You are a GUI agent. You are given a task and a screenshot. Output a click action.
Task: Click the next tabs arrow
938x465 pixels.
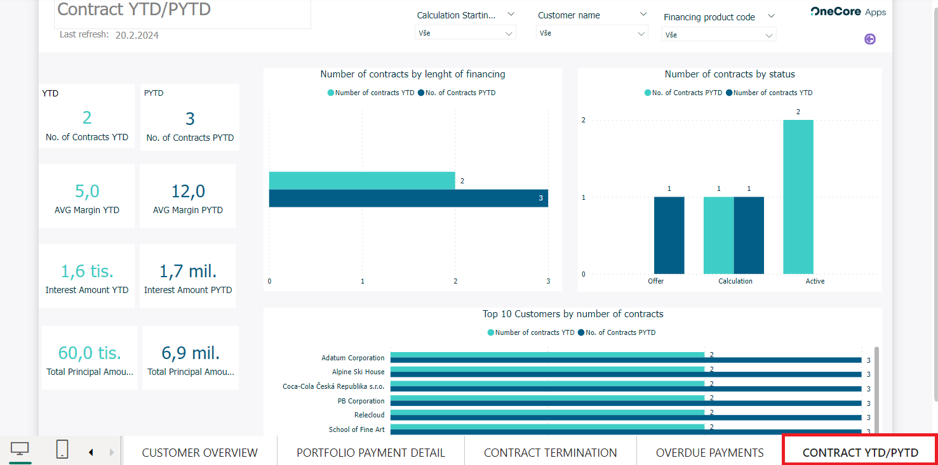click(x=112, y=452)
